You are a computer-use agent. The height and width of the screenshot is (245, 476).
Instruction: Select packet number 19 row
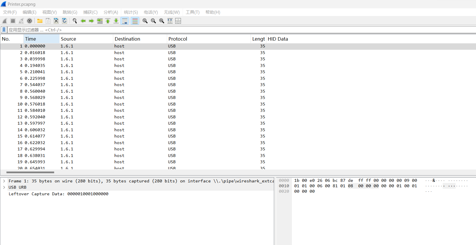(238, 162)
